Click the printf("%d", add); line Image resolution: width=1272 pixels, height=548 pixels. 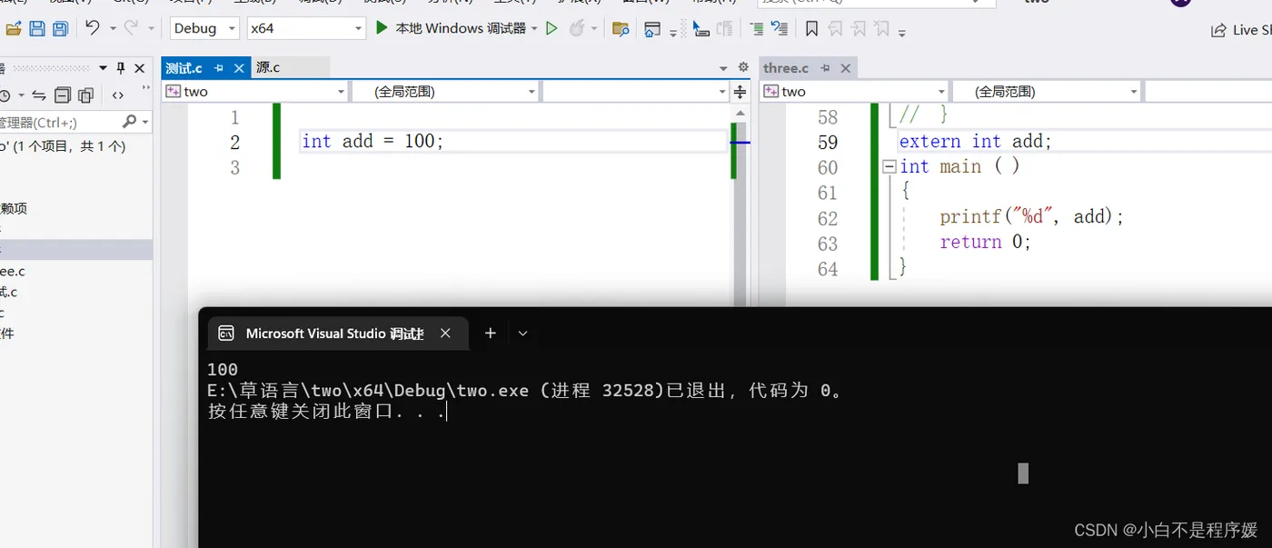(1032, 217)
